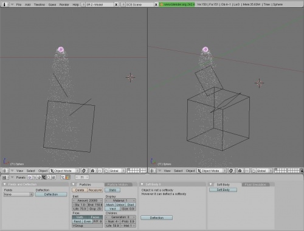Open the SR:2-Model screen selector arrows
Screen dimensions: 304x231
coord(83,4)
